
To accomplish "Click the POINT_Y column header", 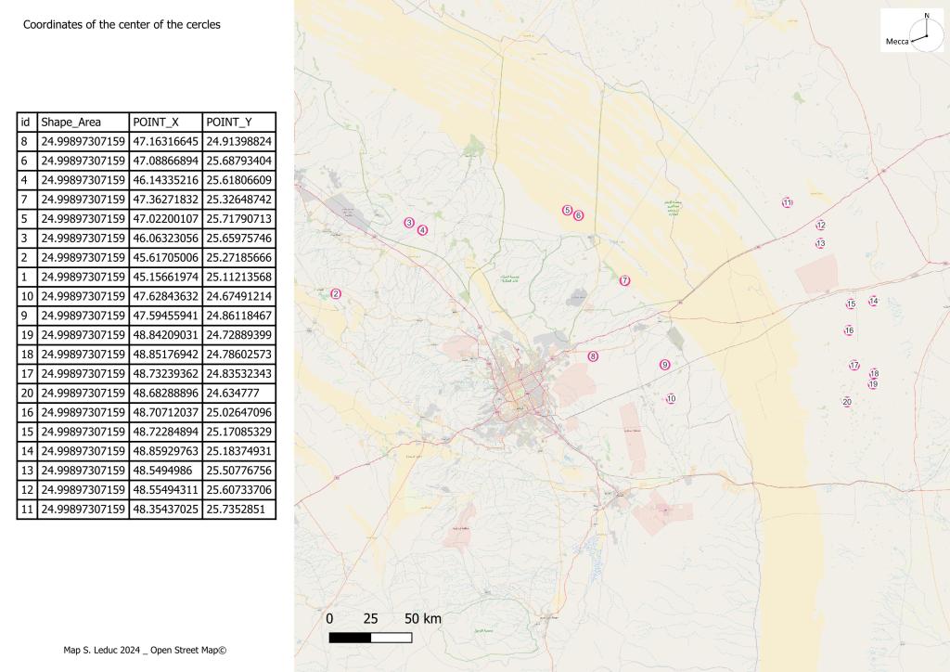I will click(x=238, y=123).
